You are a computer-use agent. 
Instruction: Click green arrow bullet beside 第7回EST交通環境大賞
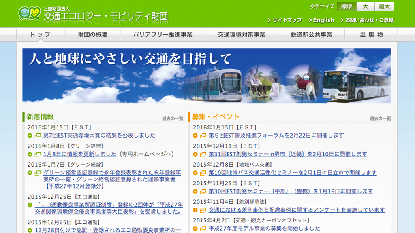point(30,136)
